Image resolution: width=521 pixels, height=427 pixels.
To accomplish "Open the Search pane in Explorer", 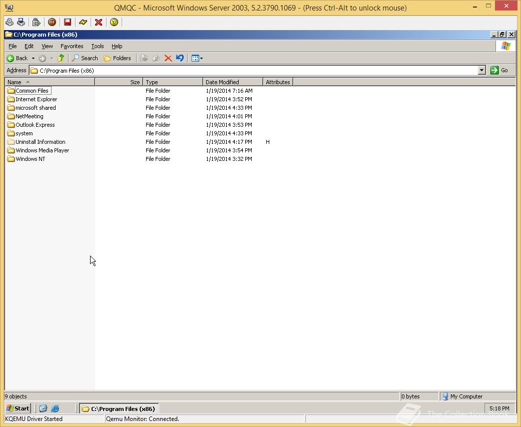I will pyautogui.click(x=85, y=58).
